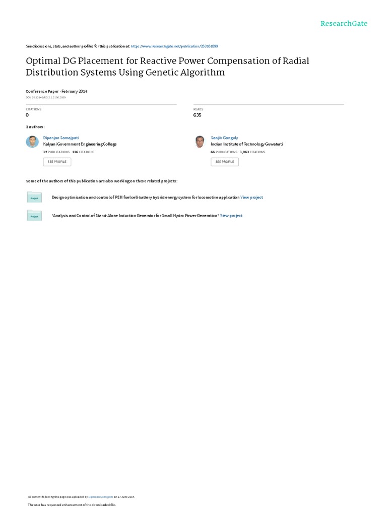Click Dipanjan Samajpati's profile photo
The height and width of the screenshot is (516, 387).
(32, 142)
